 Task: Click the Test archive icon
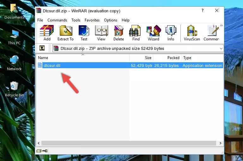[x=84, y=33]
